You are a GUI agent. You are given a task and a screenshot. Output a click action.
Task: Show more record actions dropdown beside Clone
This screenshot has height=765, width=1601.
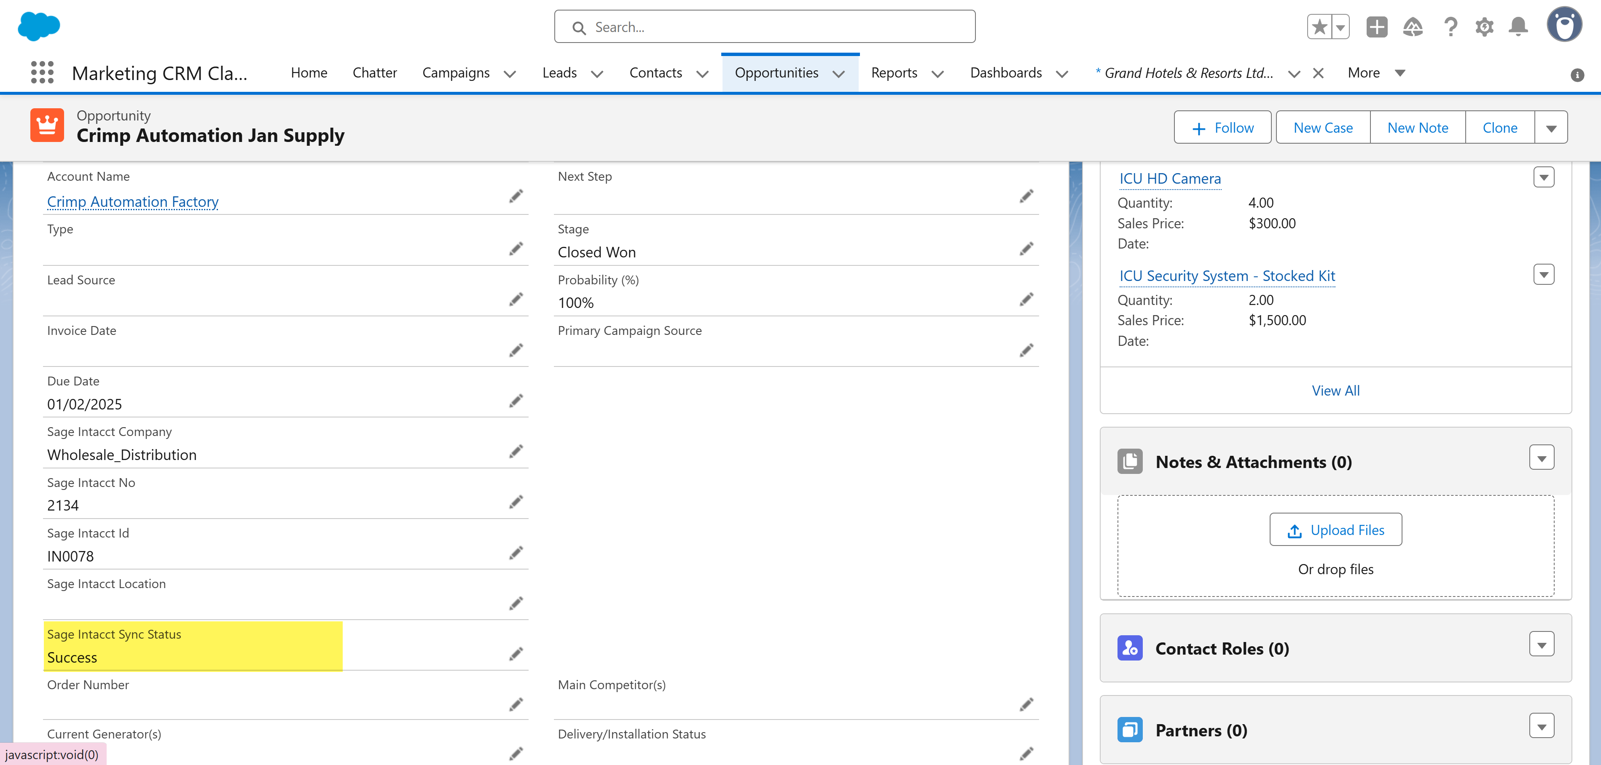(x=1551, y=127)
